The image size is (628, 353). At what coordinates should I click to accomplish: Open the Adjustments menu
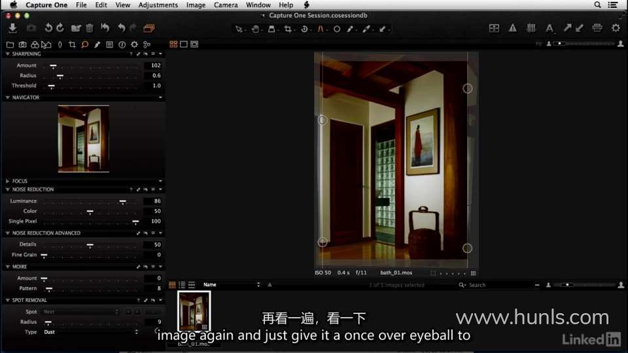tap(158, 5)
